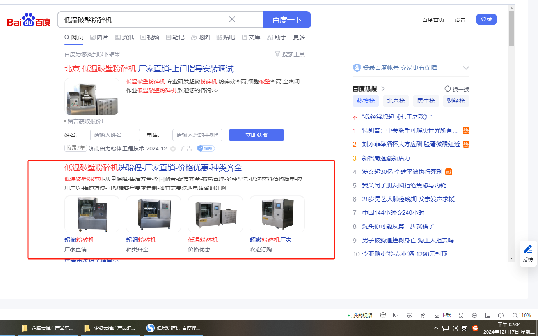Screen dimensions: 538x336
Task: Click the 电话 phone number input field
Action: coord(197,135)
